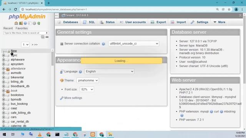Go to next page of databases (>)
Viewport: 246px width, 138px height.
point(32,45)
